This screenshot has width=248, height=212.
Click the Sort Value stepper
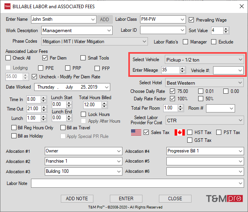(x=226, y=31)
